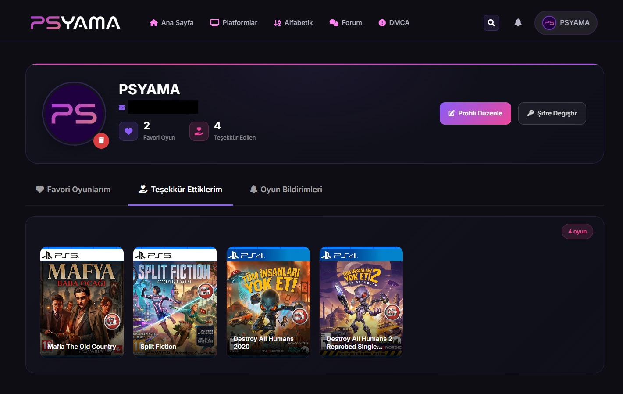Open the Alfabetik menu item
623x394 pixels.
point(293,23)
